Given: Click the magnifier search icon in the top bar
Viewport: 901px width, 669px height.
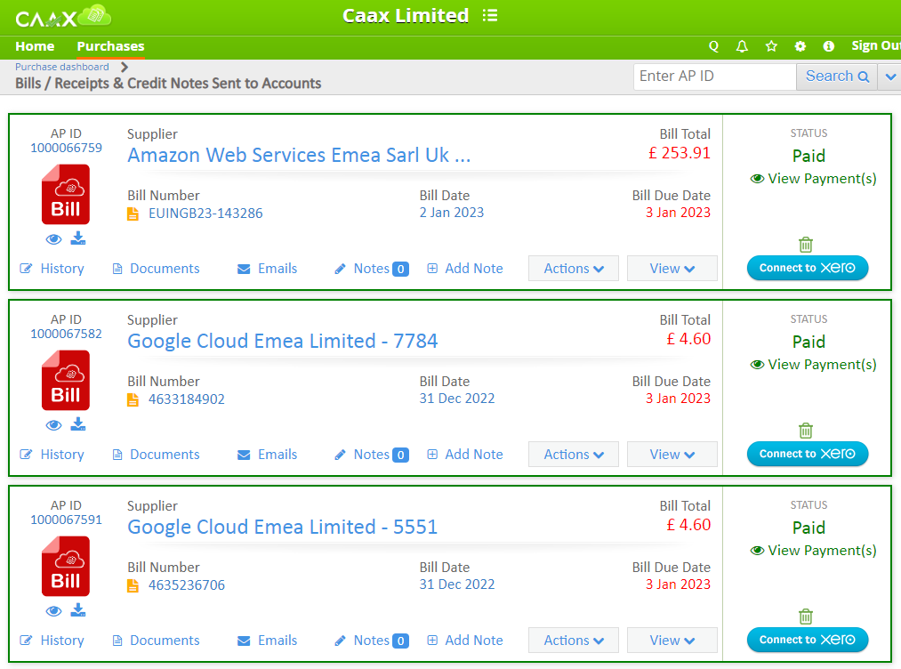Looking at the screenshot, I should tap(713, 46).
